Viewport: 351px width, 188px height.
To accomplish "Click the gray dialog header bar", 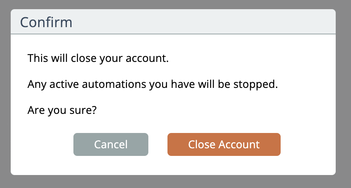I will tap(191, 22).
